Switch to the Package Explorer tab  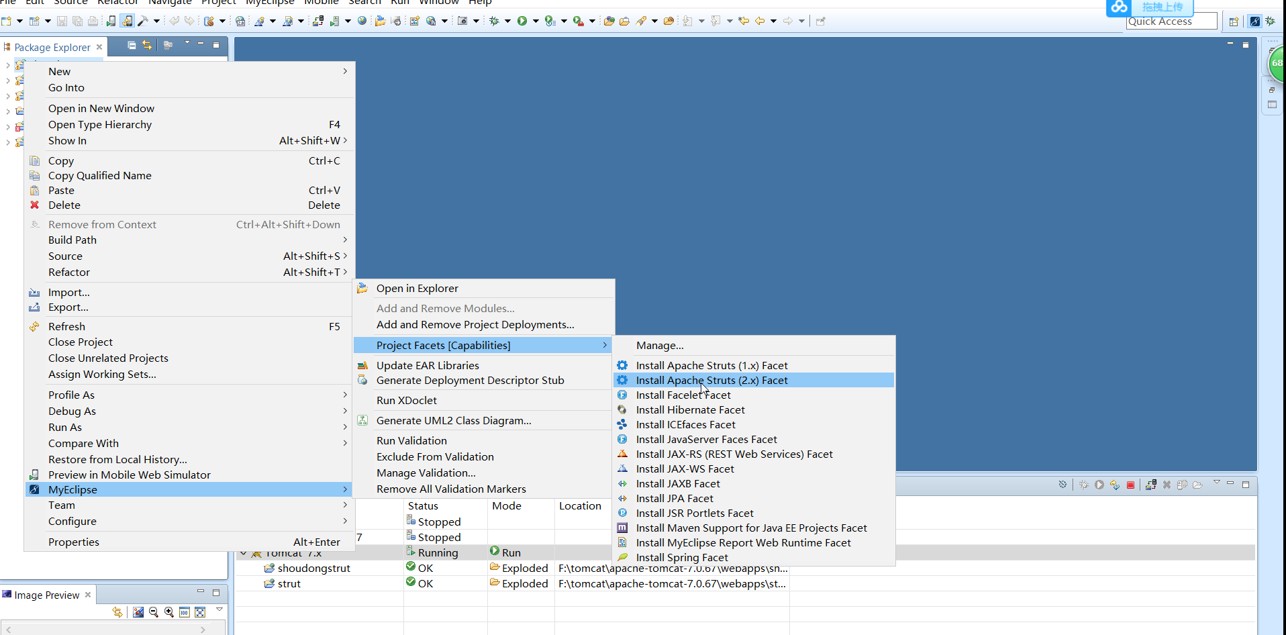(52, 47)
